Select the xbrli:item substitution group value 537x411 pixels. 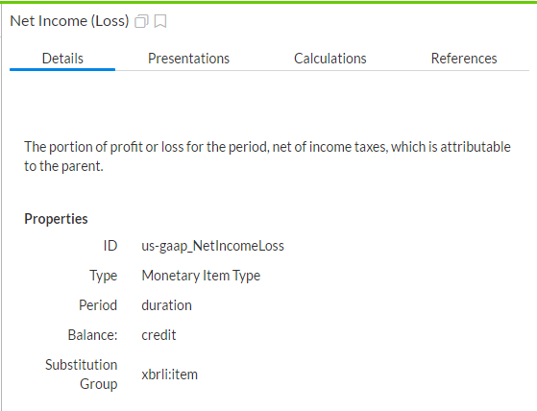(169, 375)
